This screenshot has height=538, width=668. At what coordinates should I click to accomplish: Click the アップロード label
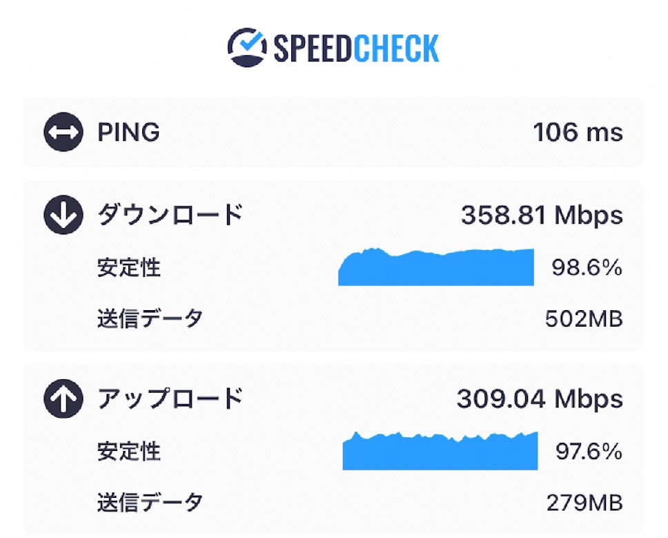pos(170,398)
